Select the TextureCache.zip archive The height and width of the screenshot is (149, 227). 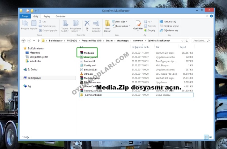tap(91, 90)
